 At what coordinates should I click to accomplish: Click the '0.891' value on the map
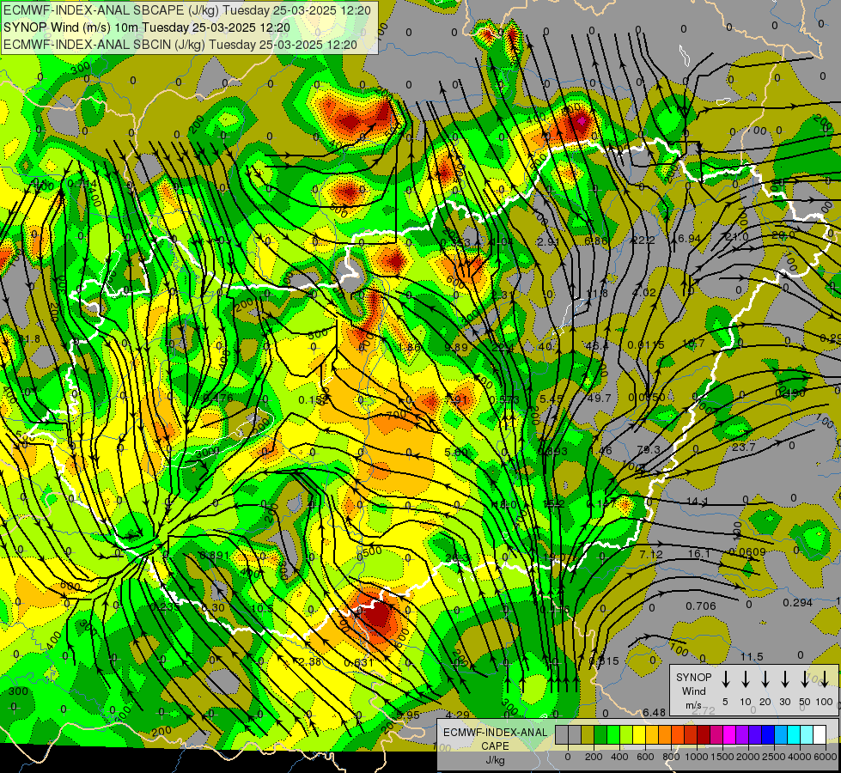[215, 555]
